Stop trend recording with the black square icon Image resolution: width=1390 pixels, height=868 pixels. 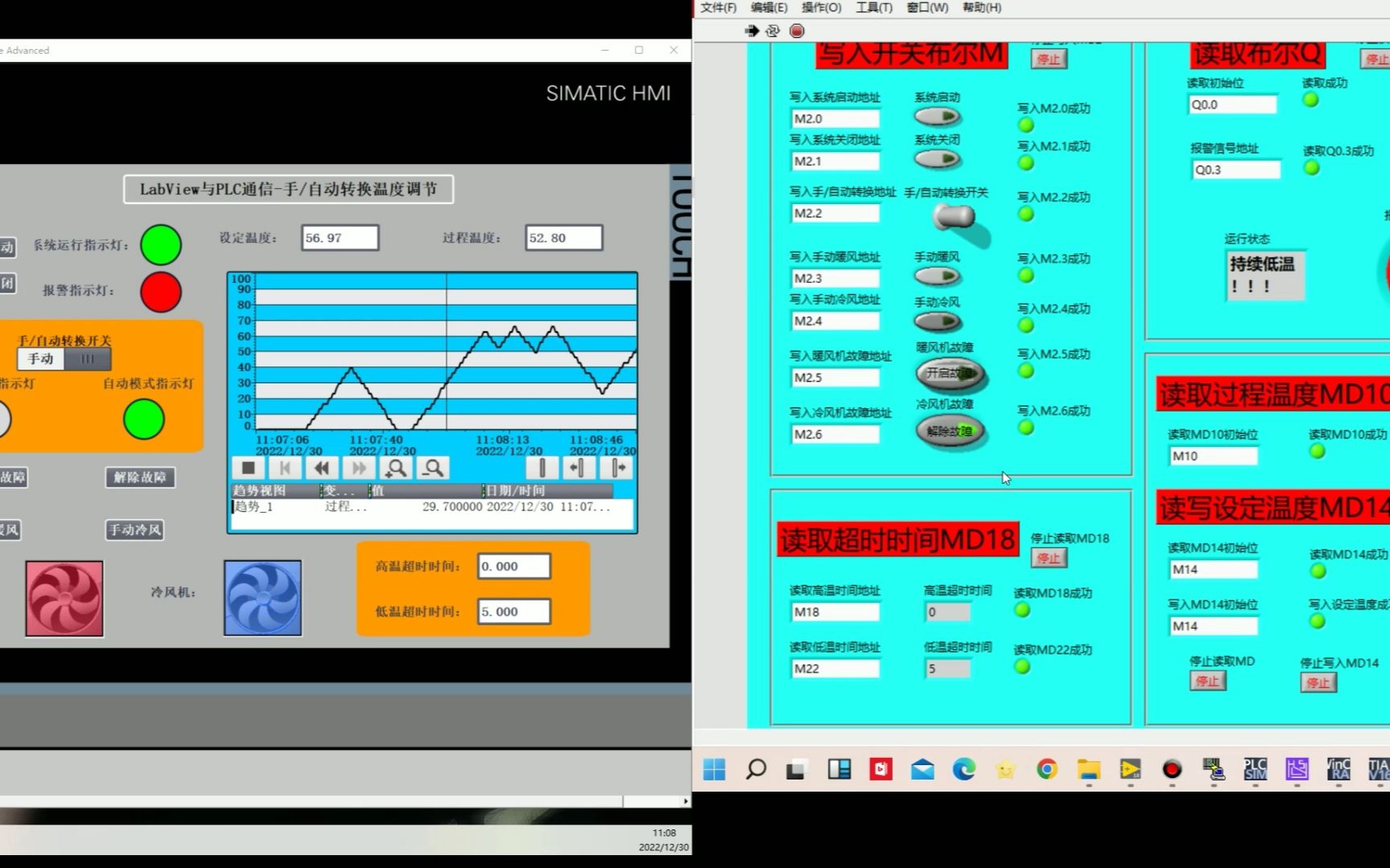pos(249,468)
